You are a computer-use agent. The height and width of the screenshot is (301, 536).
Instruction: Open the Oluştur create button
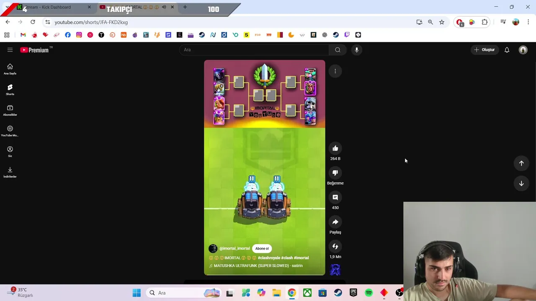point(484,50)
